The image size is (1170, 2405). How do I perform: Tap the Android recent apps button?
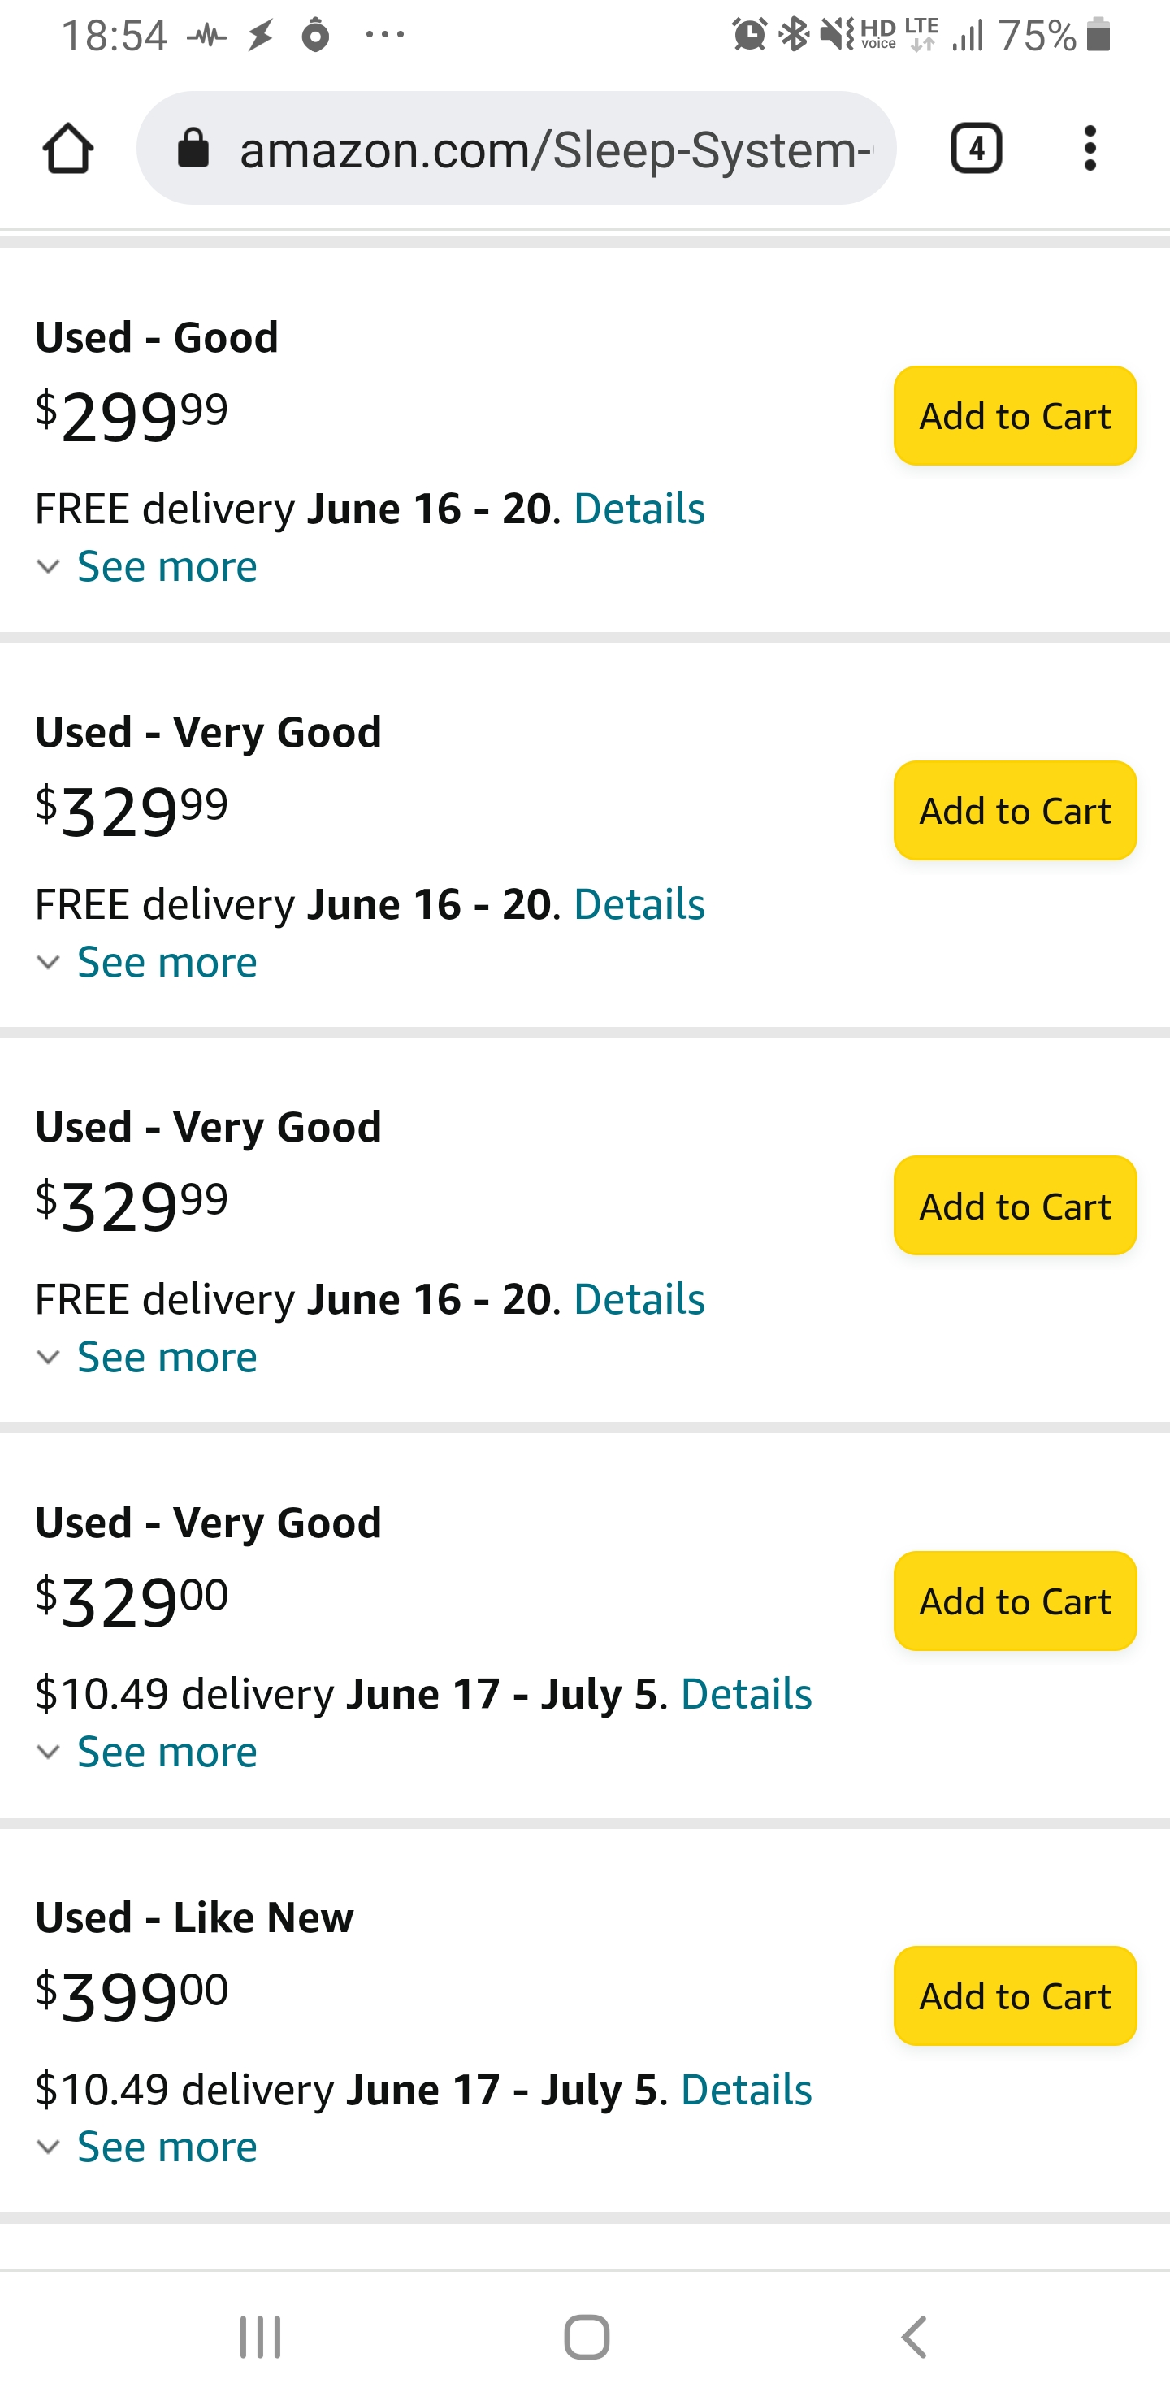click(259, 2337)
